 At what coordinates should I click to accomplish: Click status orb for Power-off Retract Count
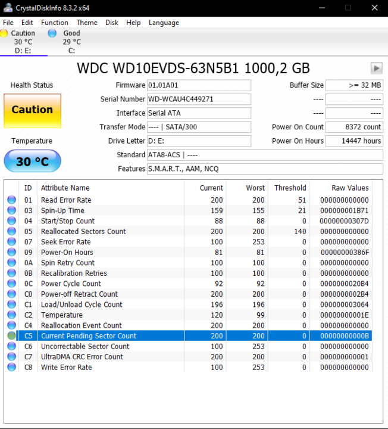[11, 294]
